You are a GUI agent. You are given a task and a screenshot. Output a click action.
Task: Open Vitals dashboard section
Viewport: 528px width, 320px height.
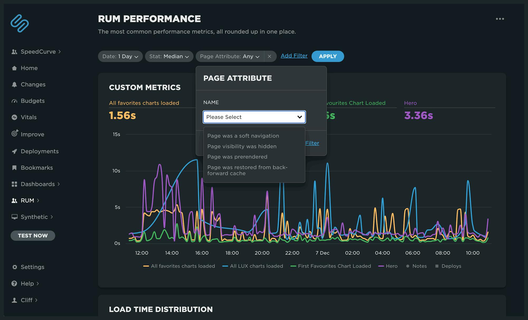[29, 117]
